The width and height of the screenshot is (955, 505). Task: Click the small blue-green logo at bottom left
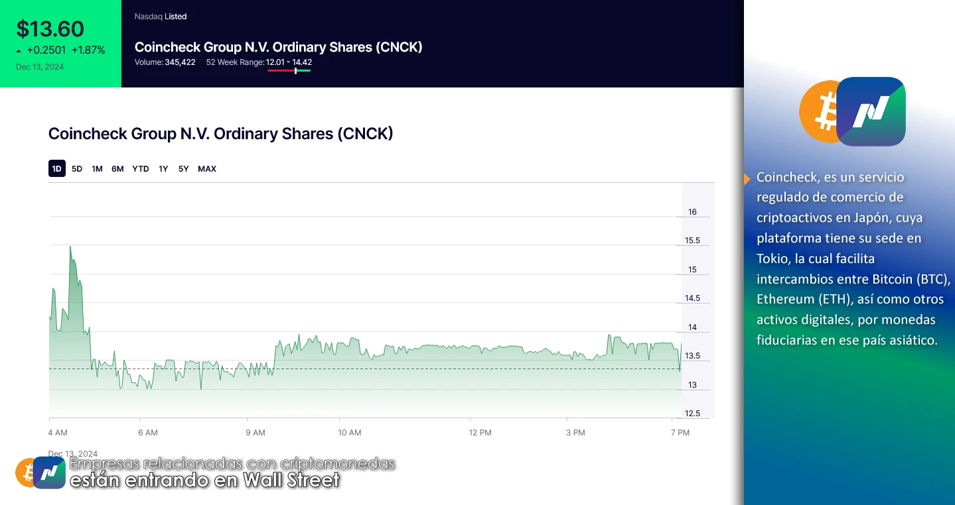(49, 473)
